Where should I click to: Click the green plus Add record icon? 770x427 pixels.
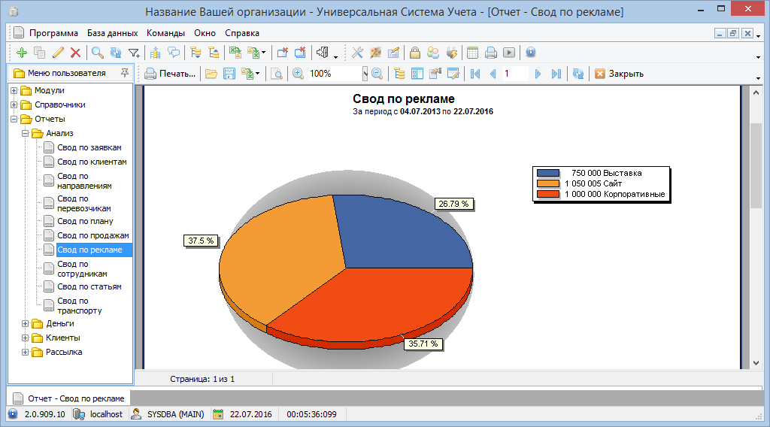(21, 53)
